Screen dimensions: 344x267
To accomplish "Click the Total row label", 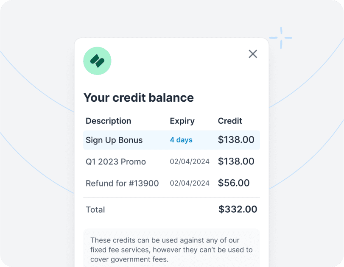I will (x=95, y=209).
